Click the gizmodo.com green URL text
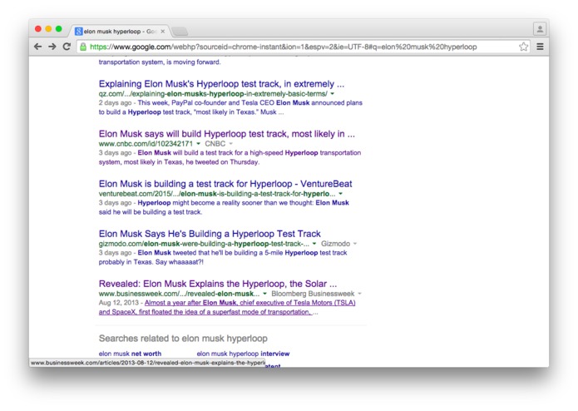Viewport: 578px width, 411px height. click(204, 244)
